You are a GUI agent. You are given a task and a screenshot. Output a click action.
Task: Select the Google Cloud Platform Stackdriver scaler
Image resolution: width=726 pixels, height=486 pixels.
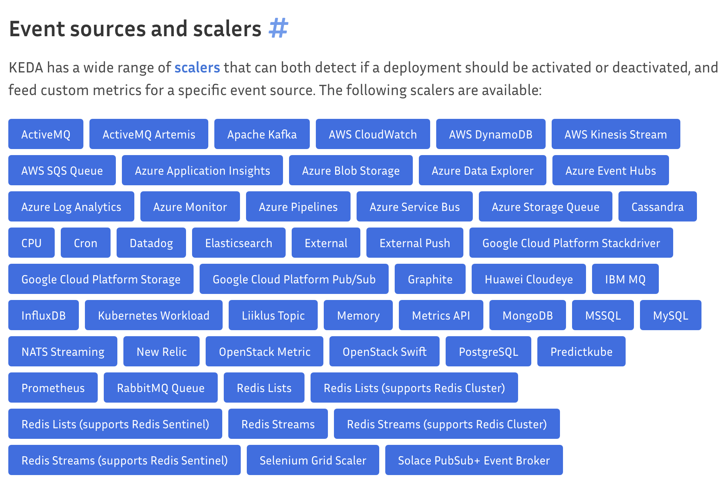pyautogui.click(x=571, y=243)
